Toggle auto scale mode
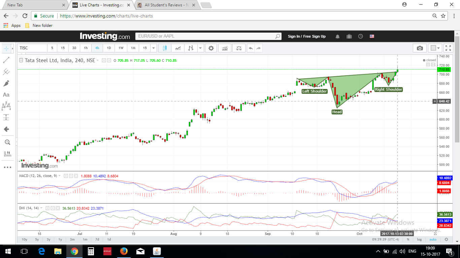This screenshot has width=460, height=258. (433, 240)
